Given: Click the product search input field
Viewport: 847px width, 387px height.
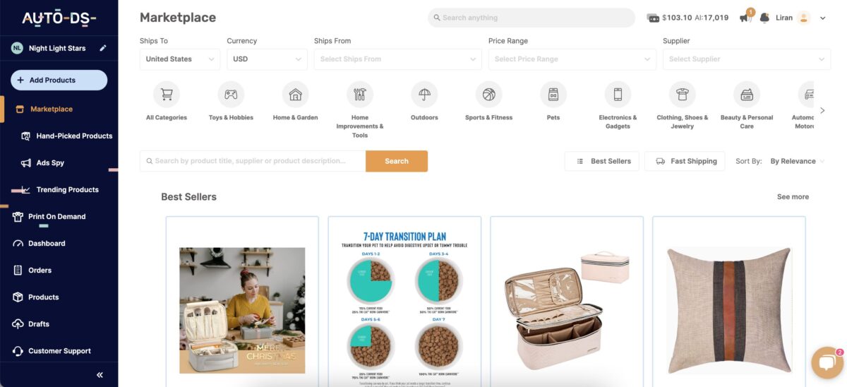Looking at the screenshot, I should click(253, 161).
